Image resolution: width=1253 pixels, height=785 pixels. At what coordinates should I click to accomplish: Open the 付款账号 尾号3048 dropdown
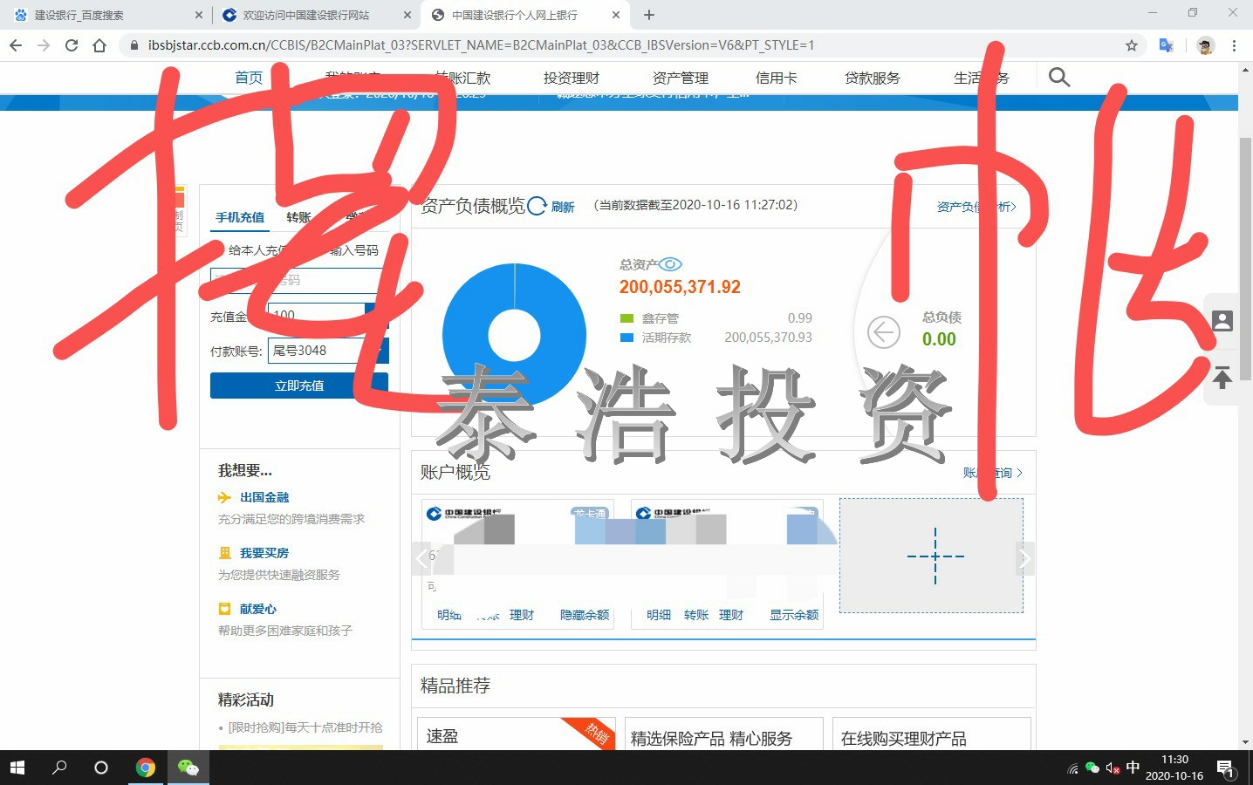coord(328,351)
